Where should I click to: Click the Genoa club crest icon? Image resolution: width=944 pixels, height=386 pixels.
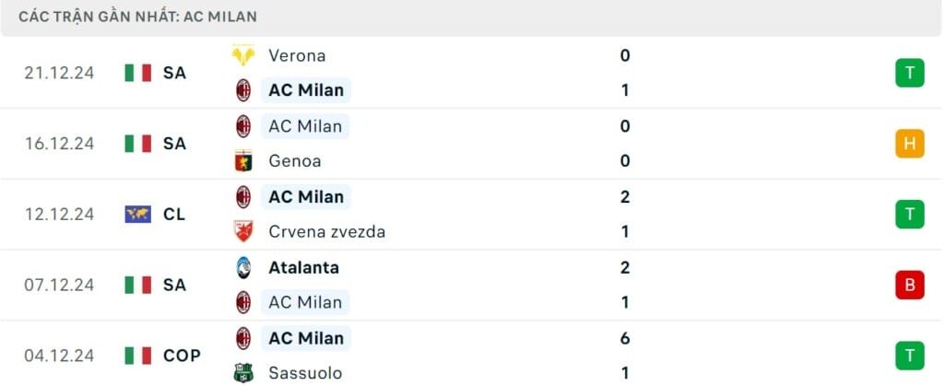(243, 161)
